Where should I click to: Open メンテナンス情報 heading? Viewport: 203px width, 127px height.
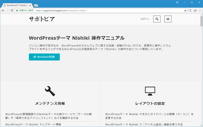(x=50, y=104)
